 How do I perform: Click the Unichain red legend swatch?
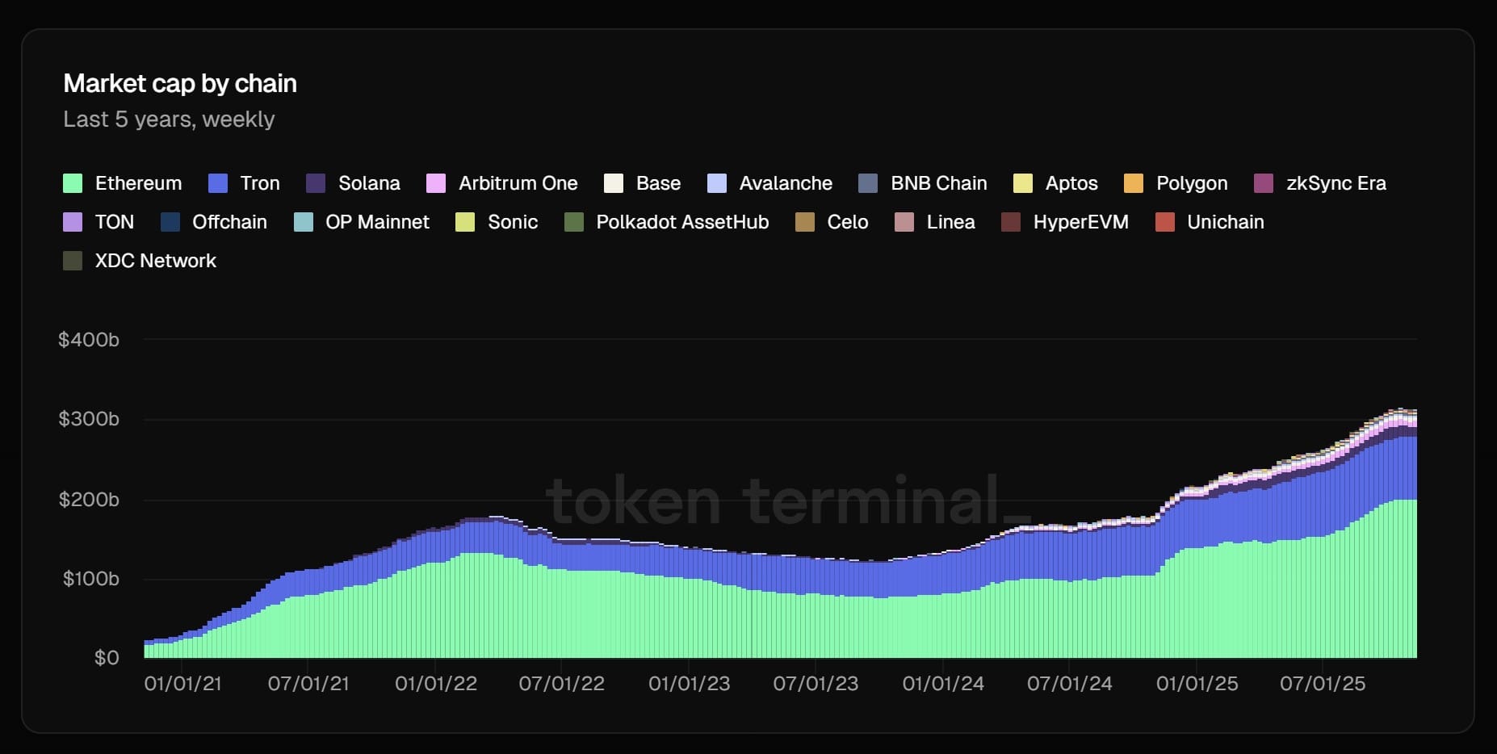pyautogui.click(x=1165, y=222)
